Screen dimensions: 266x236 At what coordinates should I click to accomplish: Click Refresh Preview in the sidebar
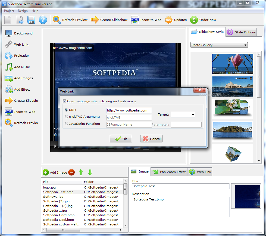pos(21,123)
